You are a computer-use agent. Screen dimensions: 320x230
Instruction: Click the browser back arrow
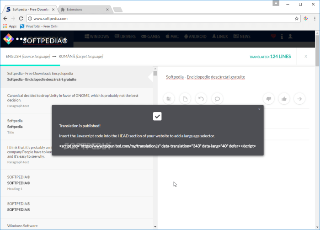5,19
